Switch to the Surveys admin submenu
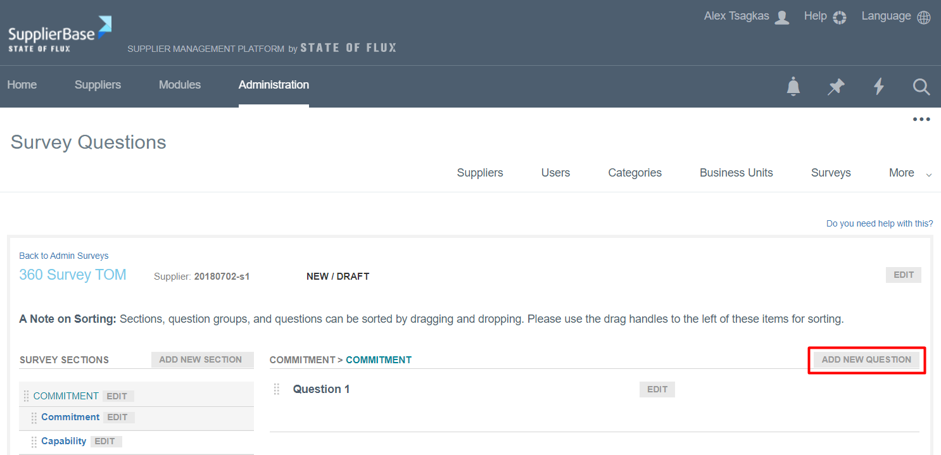 click(830, 173)
